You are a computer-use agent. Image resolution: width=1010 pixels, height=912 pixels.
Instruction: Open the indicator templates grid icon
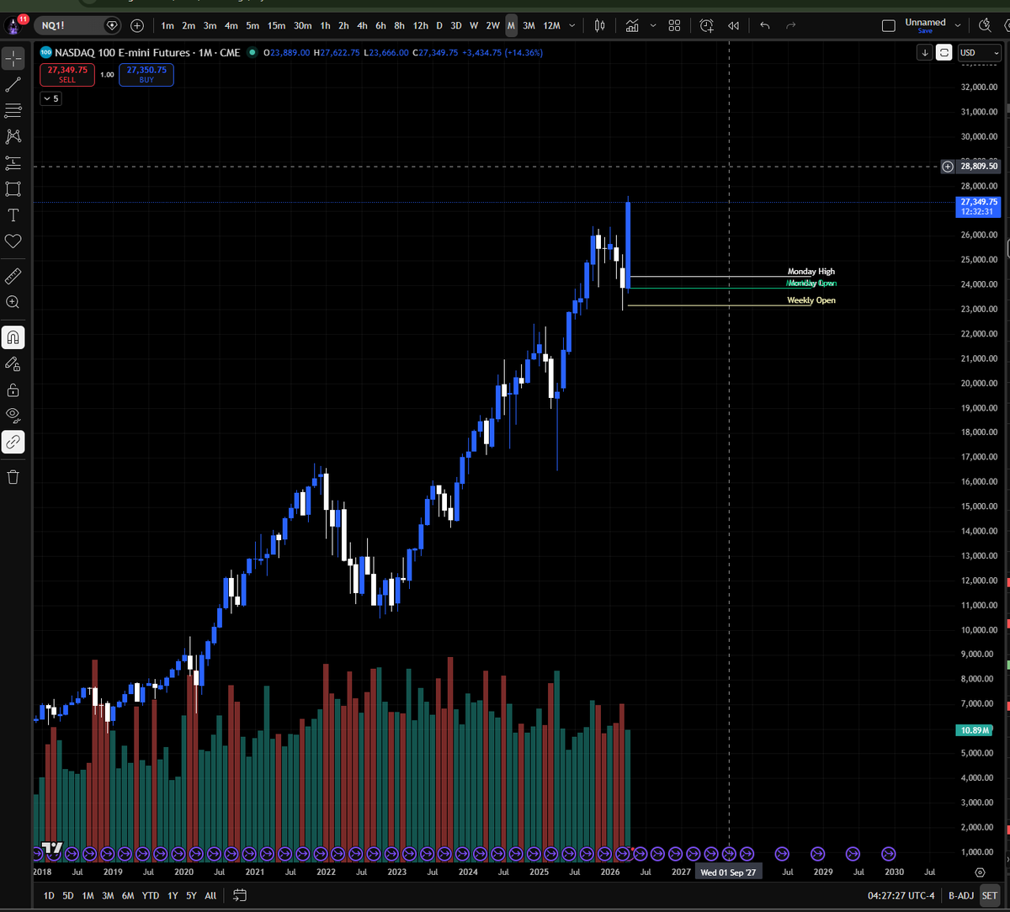coord(674,25)
